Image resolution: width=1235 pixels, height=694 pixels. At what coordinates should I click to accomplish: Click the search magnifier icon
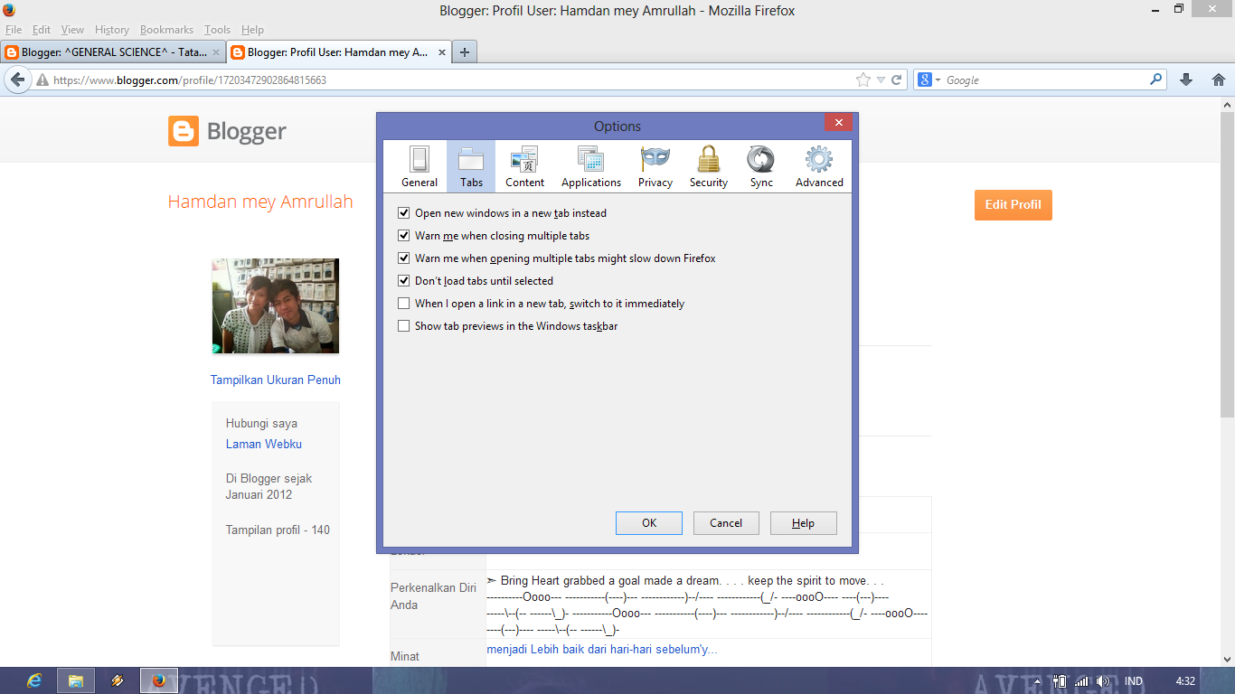(x=1155, y=80)
